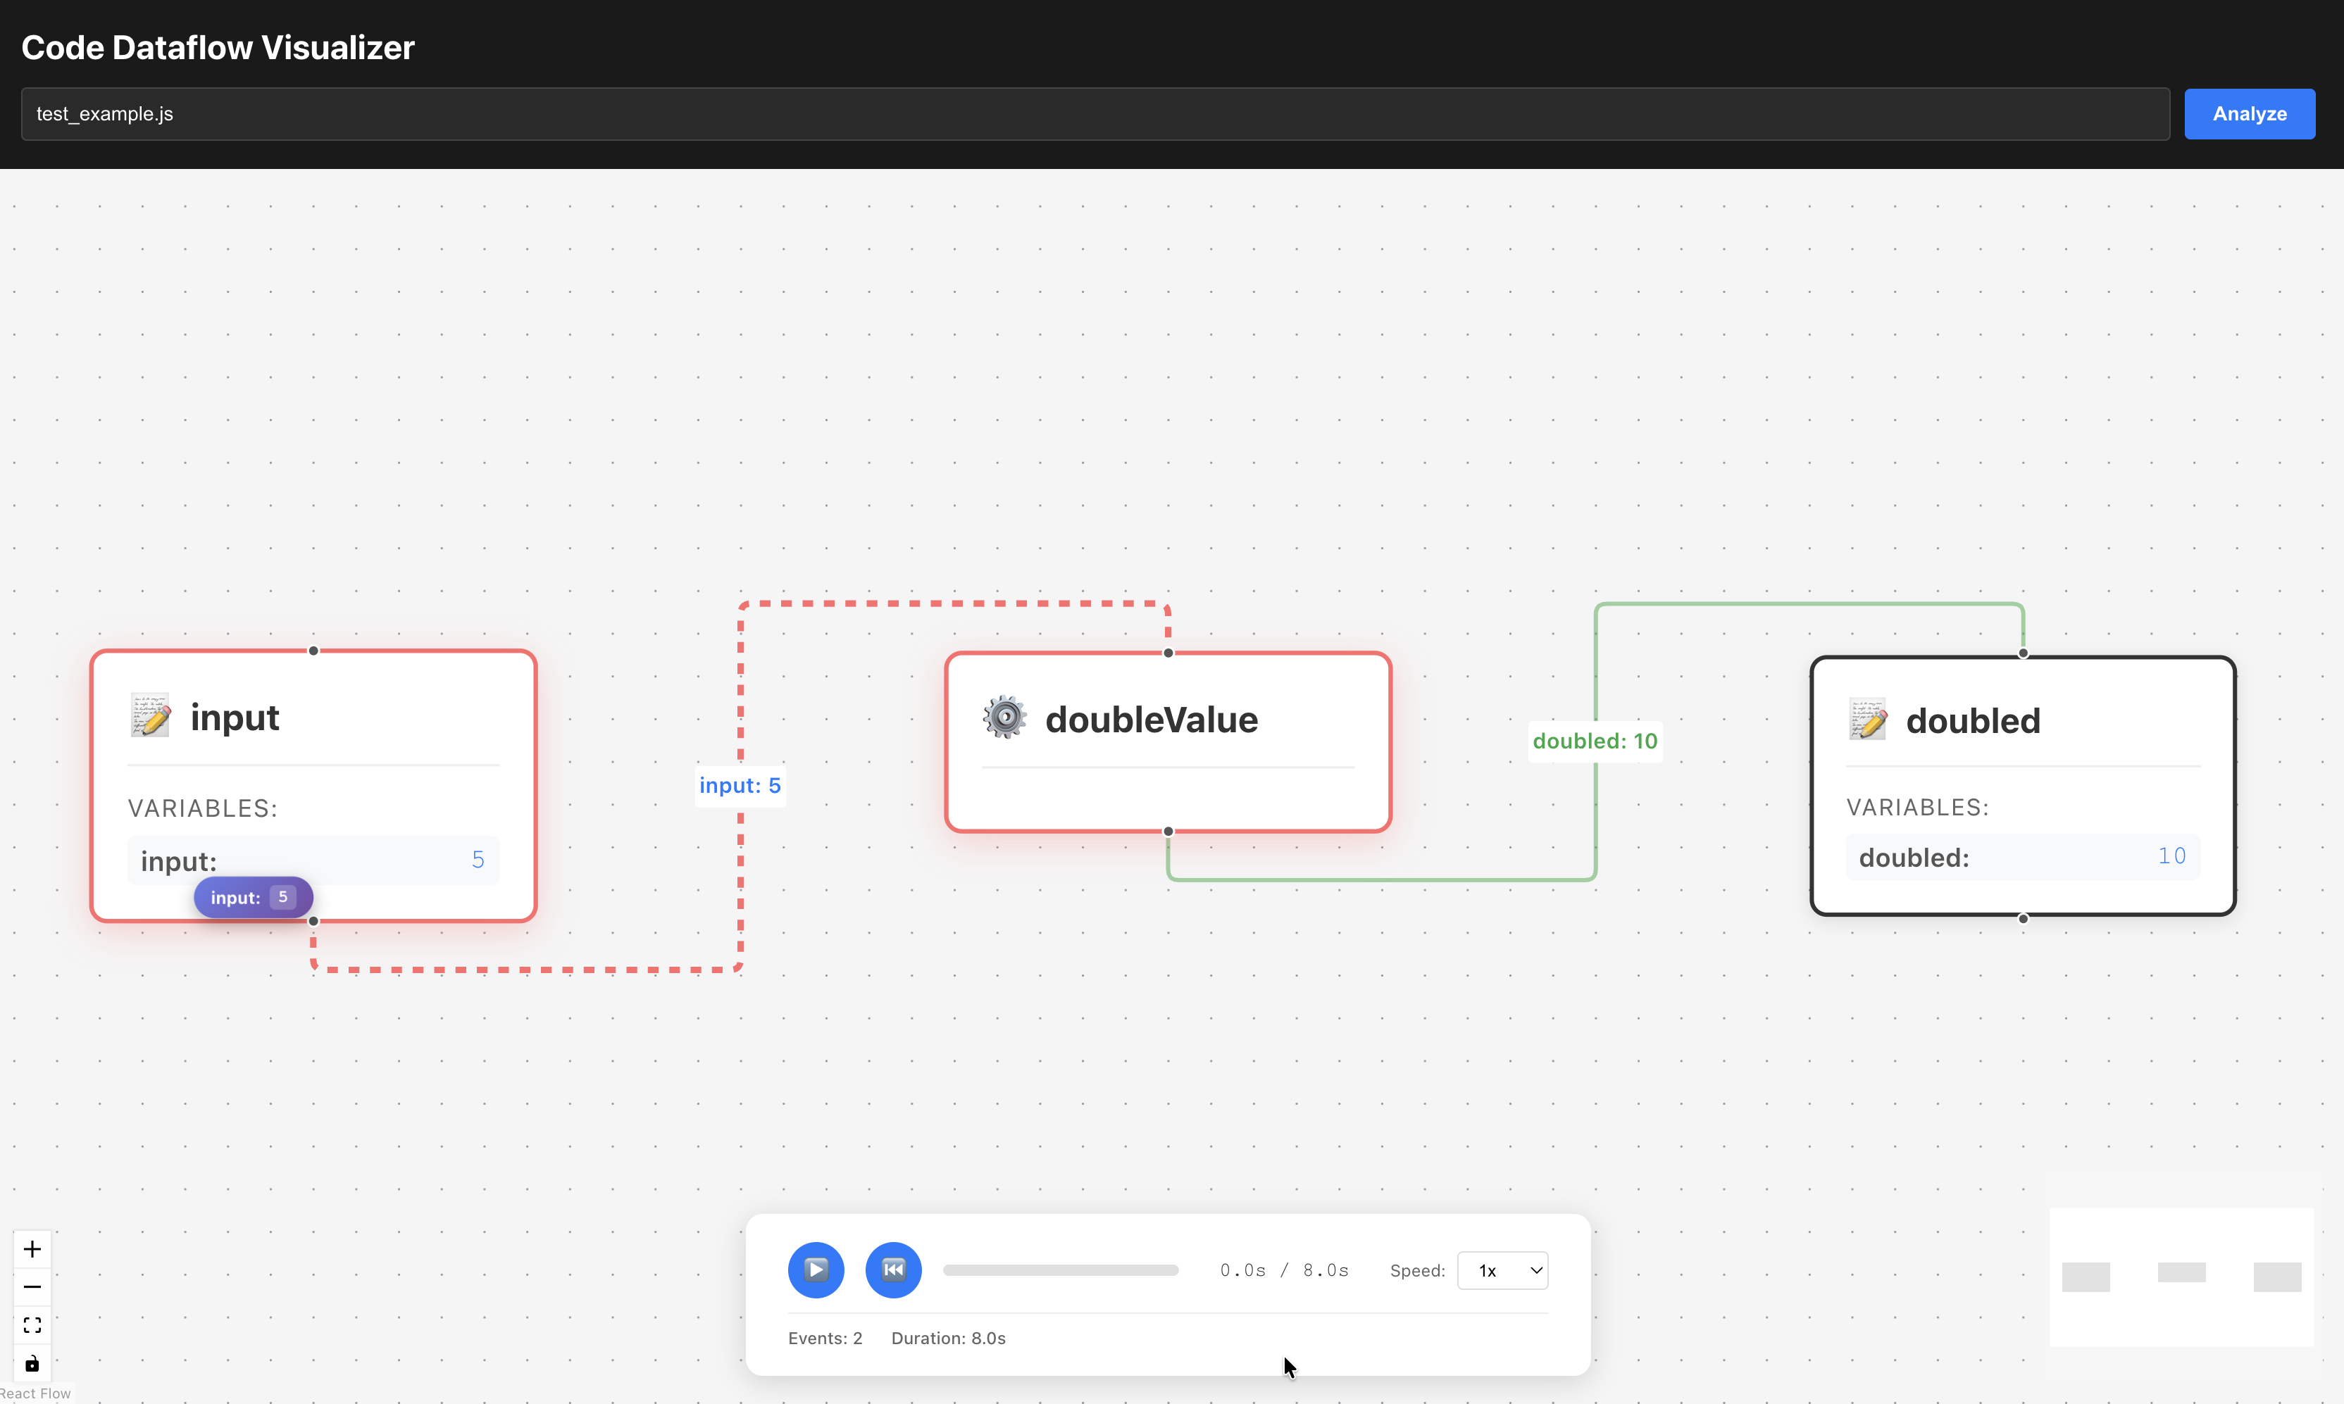
Task: Click the zoom out minus icon
Action: pos(32,1286)
